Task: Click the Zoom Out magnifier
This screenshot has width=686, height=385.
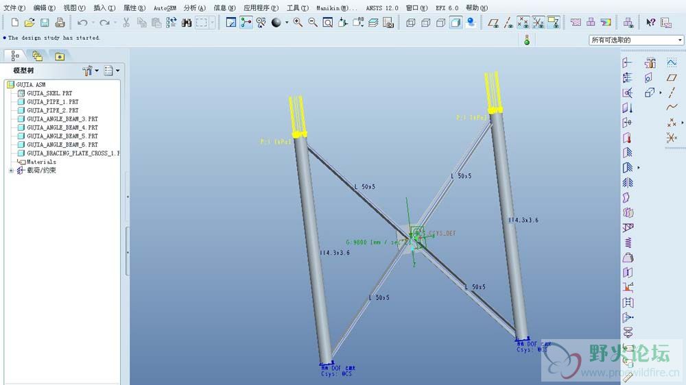Action: pos(313,23)
